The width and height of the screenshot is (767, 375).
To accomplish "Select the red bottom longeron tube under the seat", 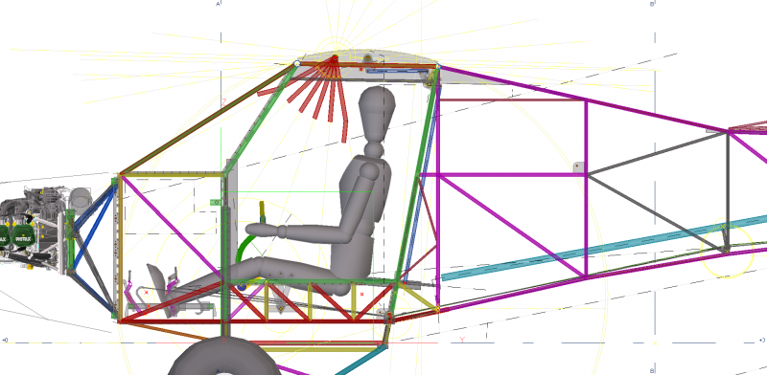I will coord(254,321).
